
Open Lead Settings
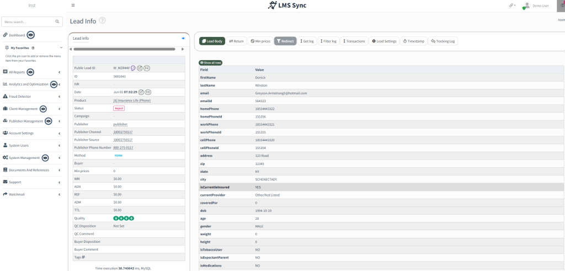384,41
